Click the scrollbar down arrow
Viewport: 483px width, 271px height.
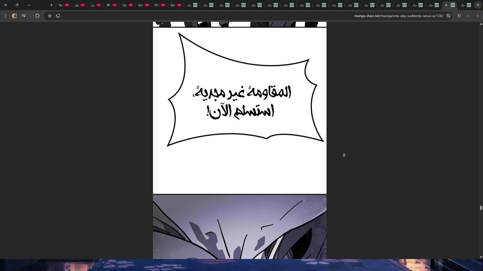[481, 257]
